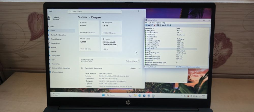Screen dimensions: 254x112
Task: Open the Windows Start menu
Action: coord(103,95)
